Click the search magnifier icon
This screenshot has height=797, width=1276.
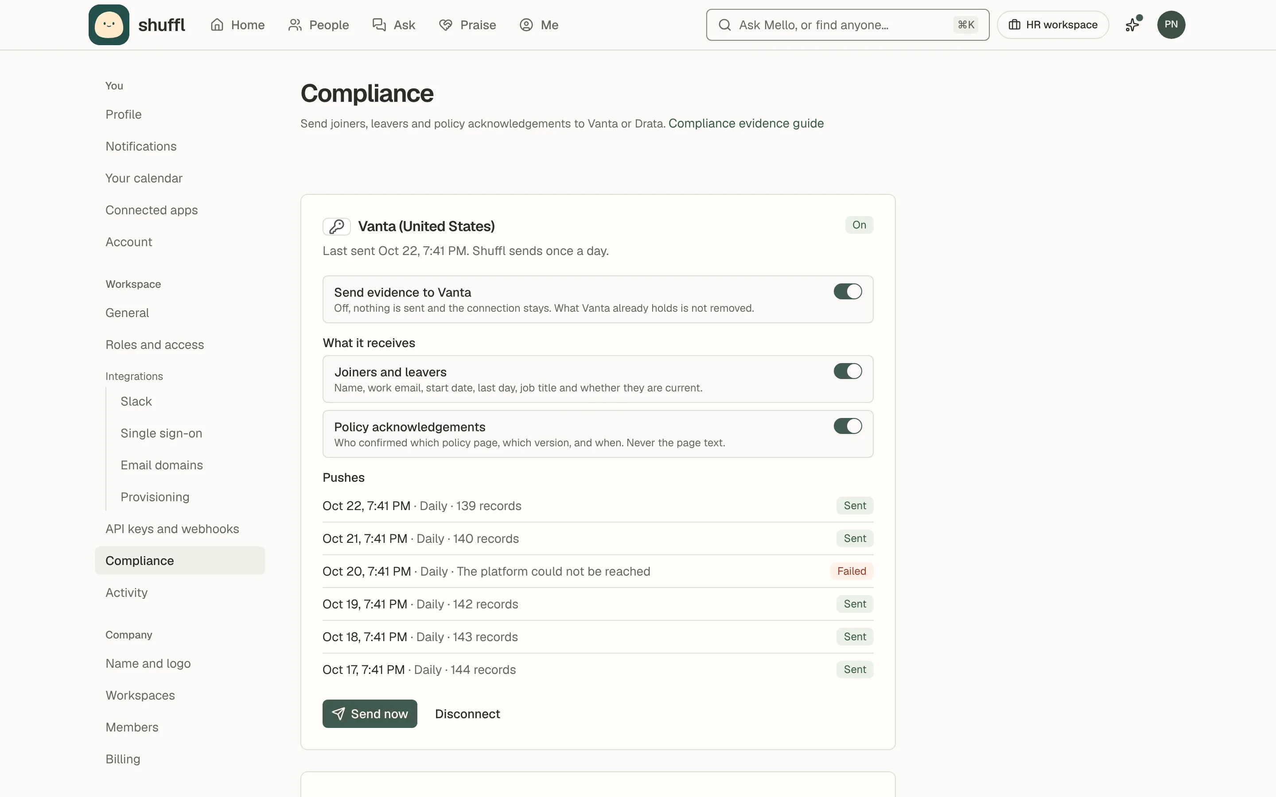tap(725, 25)
